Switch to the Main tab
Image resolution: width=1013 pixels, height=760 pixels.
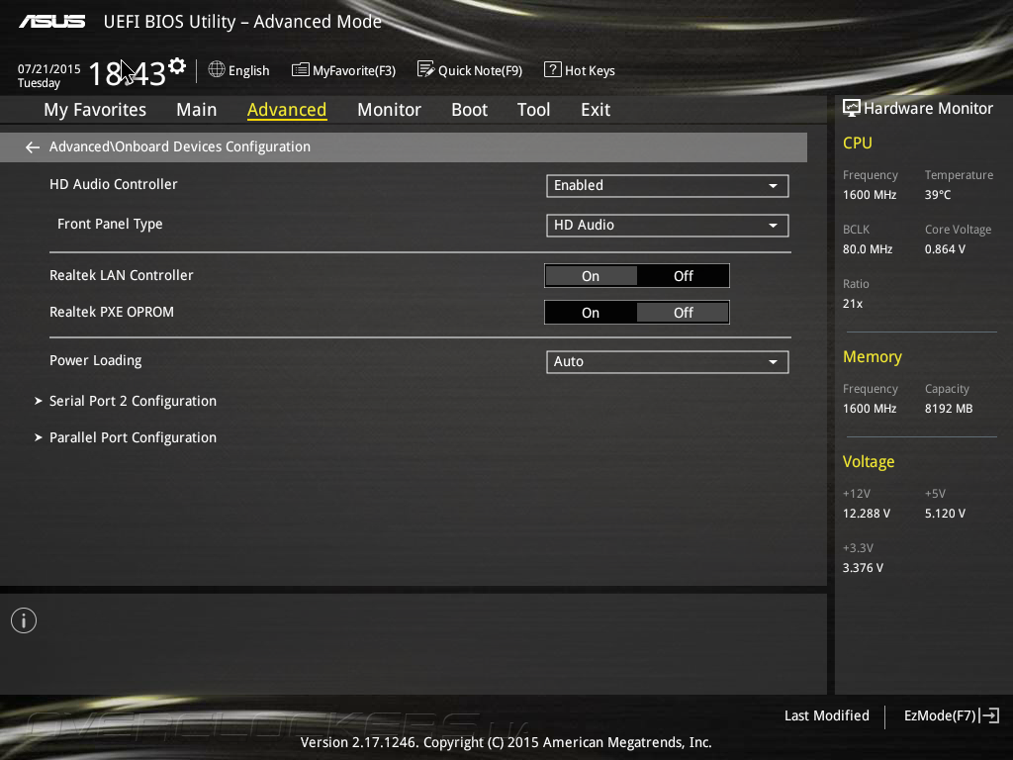click(197, 110)
